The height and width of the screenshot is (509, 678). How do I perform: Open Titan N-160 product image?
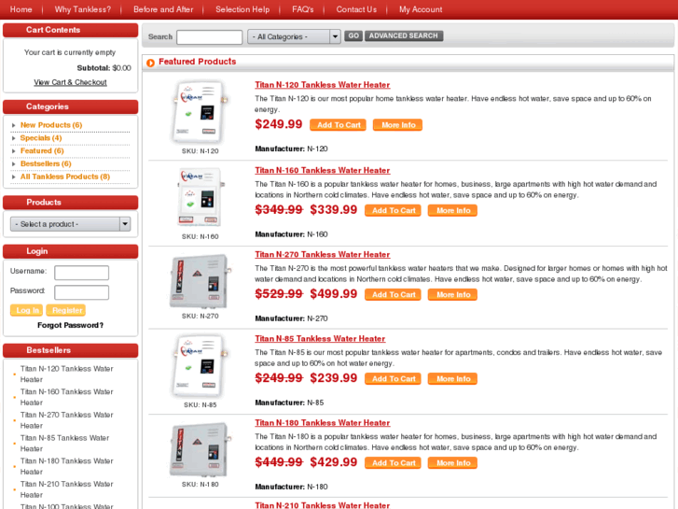(x=200, y=197)
